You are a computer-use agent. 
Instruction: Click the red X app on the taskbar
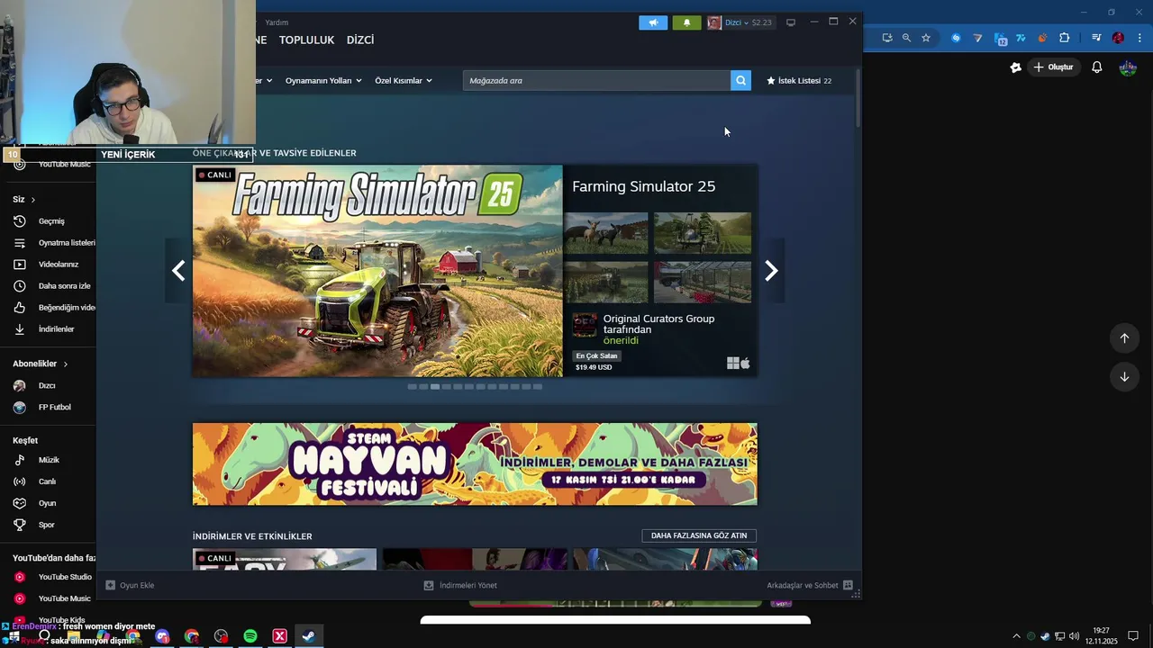pos(279,636)
